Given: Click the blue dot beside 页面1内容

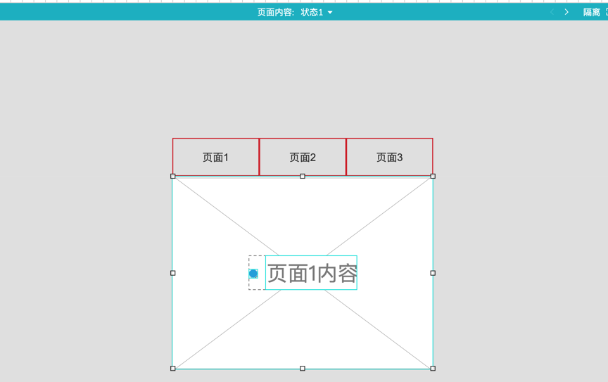Looking at the screenshot, I should (x=253, y=274).
